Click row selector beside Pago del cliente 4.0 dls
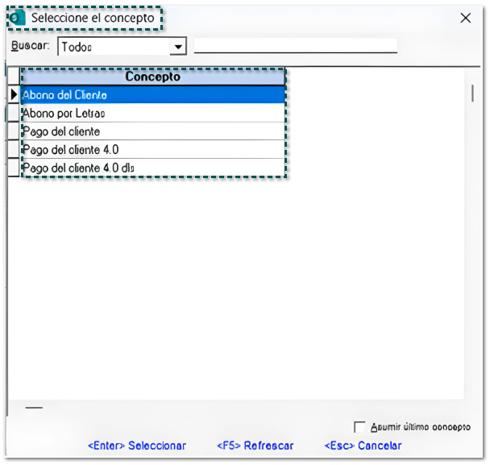The height and width of the screenshot is (465, 490). tap(14, 168)
